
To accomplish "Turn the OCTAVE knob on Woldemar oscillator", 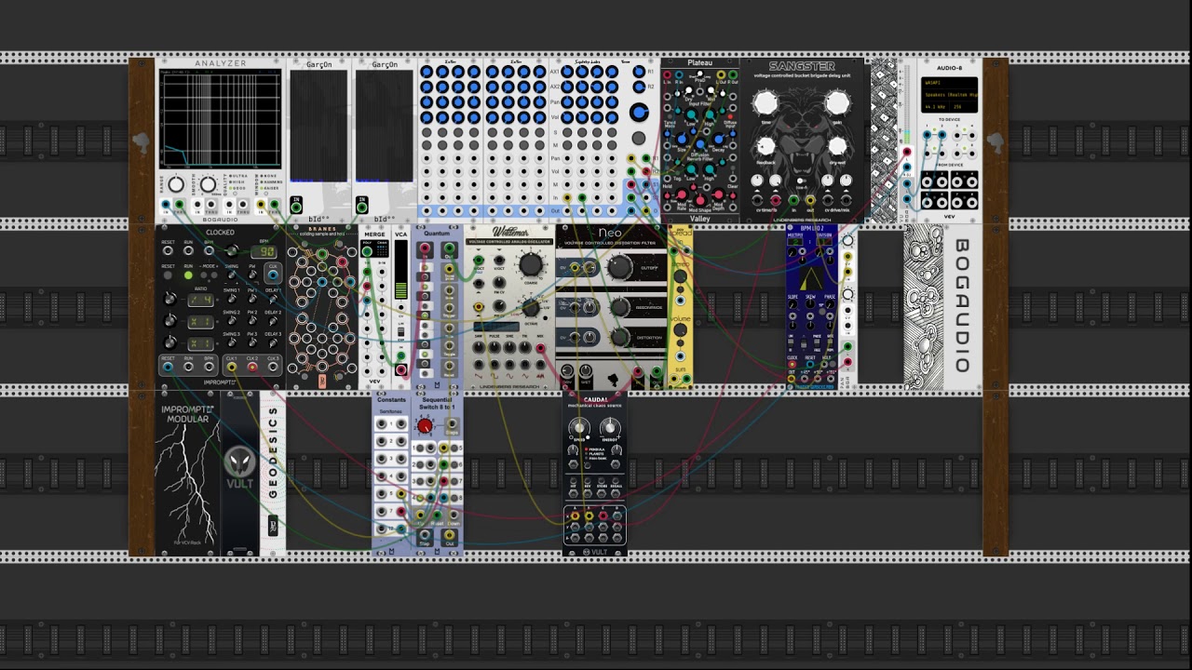I will (x=531, y=307).
